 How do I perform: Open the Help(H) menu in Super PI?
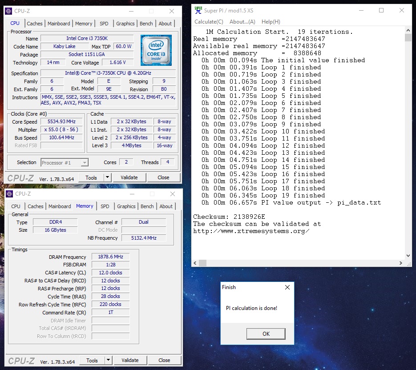[x=271, y=22]
